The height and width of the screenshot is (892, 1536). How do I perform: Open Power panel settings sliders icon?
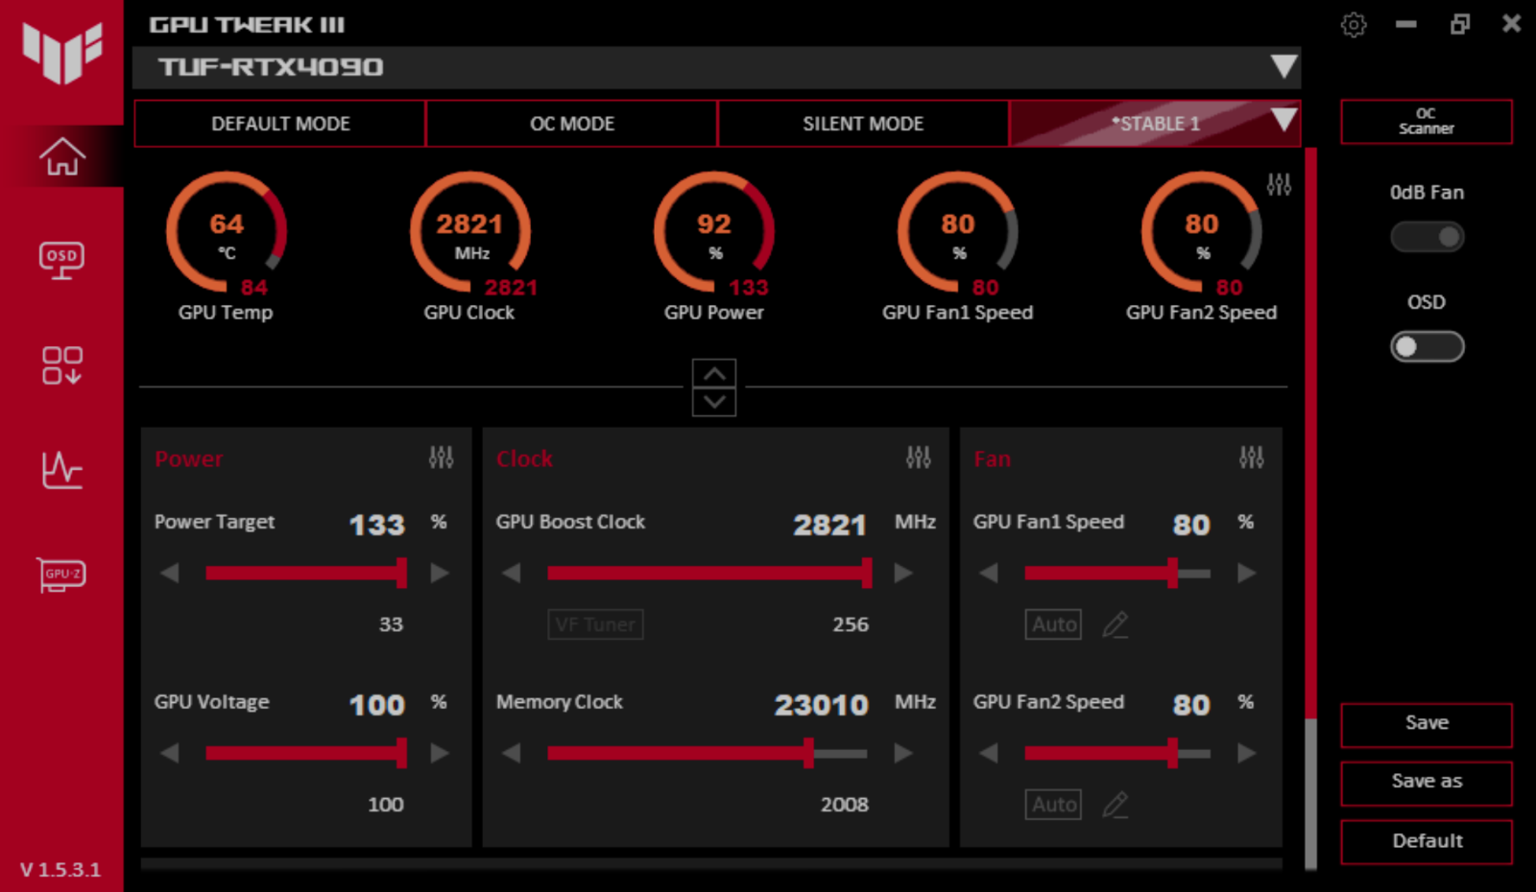pyautogui.click(x=441, y=458)
